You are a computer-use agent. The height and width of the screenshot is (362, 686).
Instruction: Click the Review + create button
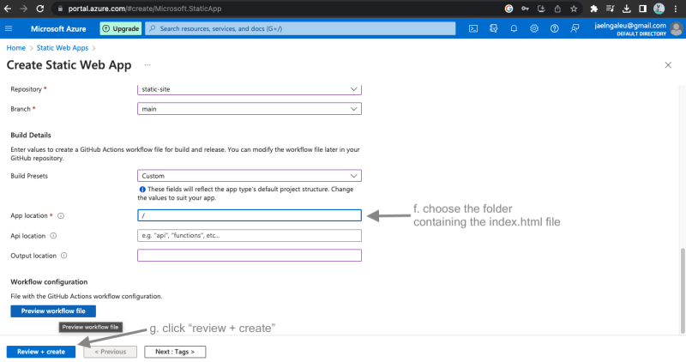(40, 352)
